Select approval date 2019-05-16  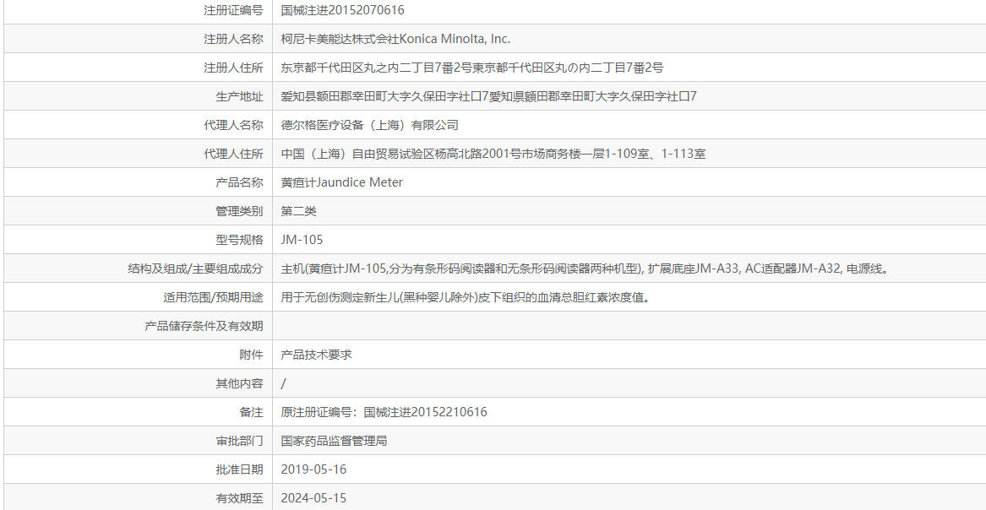[313, 469]
